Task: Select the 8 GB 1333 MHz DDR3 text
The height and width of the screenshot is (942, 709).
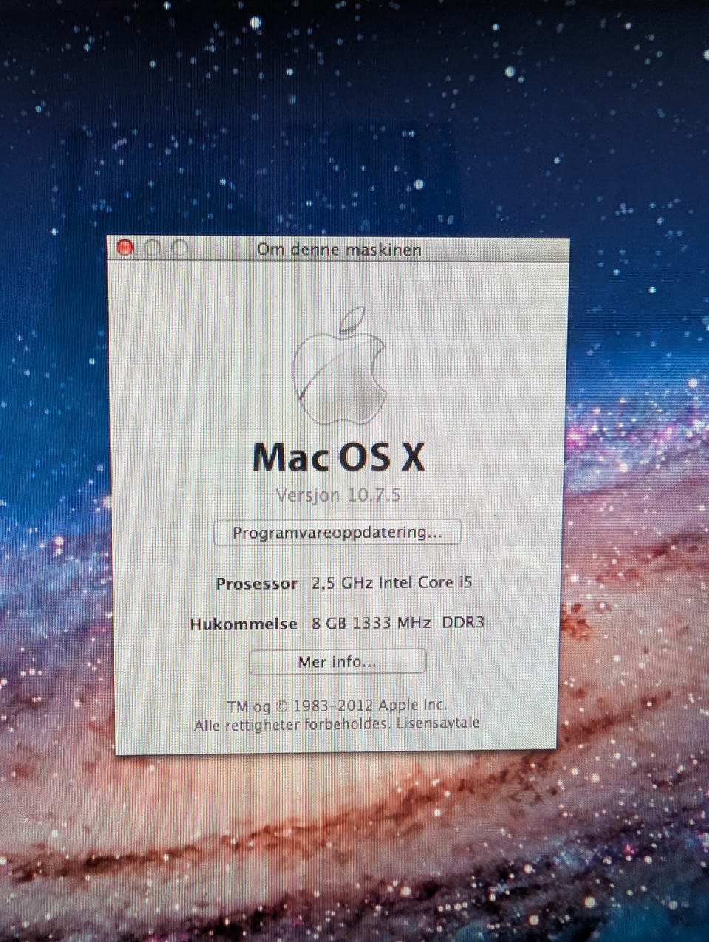Action: (x=397, y=622)
